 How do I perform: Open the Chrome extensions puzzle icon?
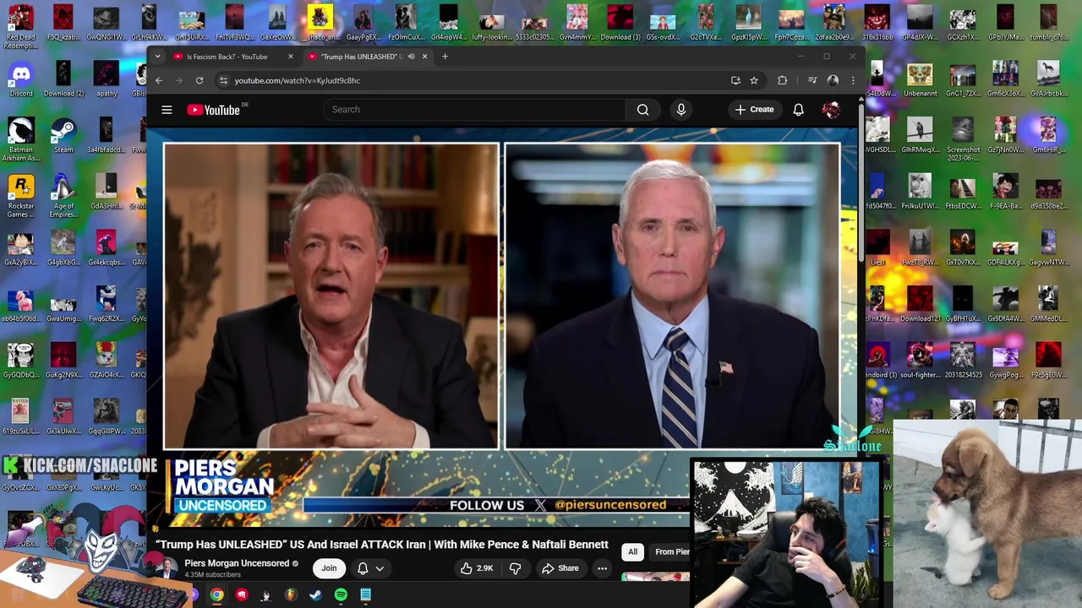pyautogui.click(x=782, y=80)
